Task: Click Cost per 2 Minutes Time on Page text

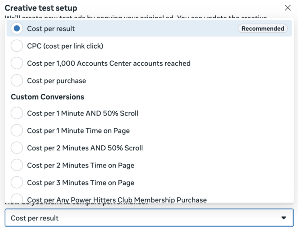Action: pyautogui.click(x=80, y=165)
